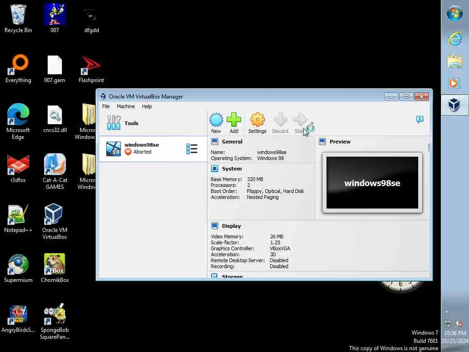This screenshot has height=352, width=469.
Task: Select the Cat-A-Cat GAMES desktop shortcut
Action: (55, 171)
